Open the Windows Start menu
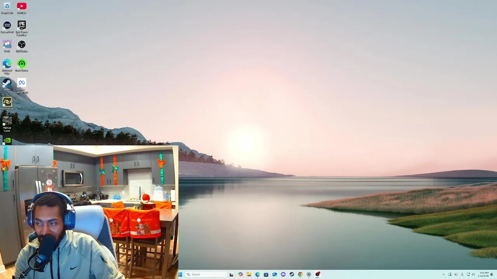The width and height of the screenshot is (497, 279). [180, 274]
